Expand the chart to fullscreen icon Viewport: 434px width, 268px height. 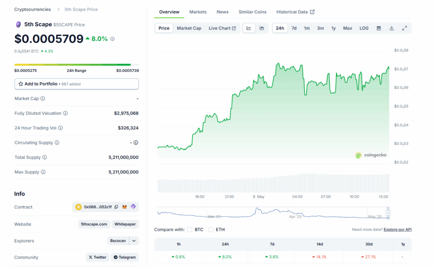[404, 28]
